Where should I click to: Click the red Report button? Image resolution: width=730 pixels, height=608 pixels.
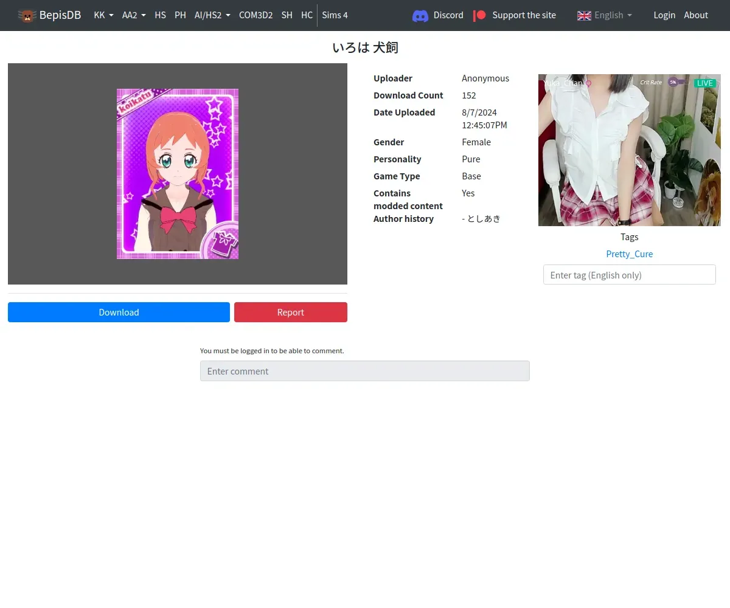point(291,312)
